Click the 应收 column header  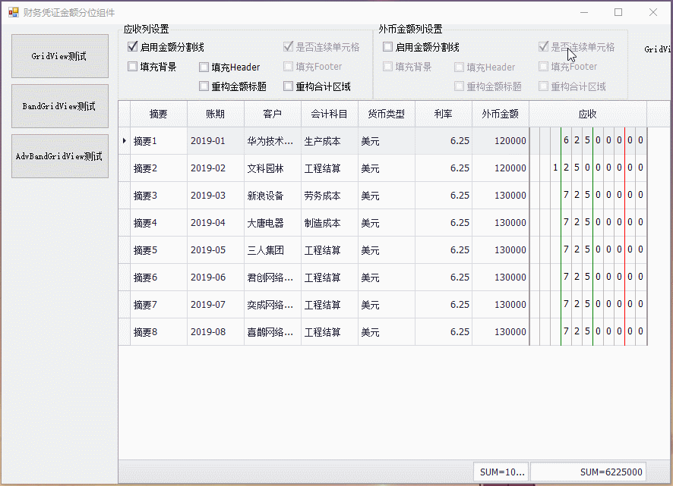[588, 114]
